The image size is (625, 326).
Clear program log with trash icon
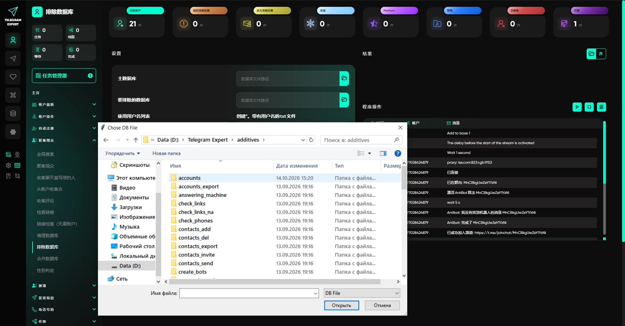(x=602, y=107)
